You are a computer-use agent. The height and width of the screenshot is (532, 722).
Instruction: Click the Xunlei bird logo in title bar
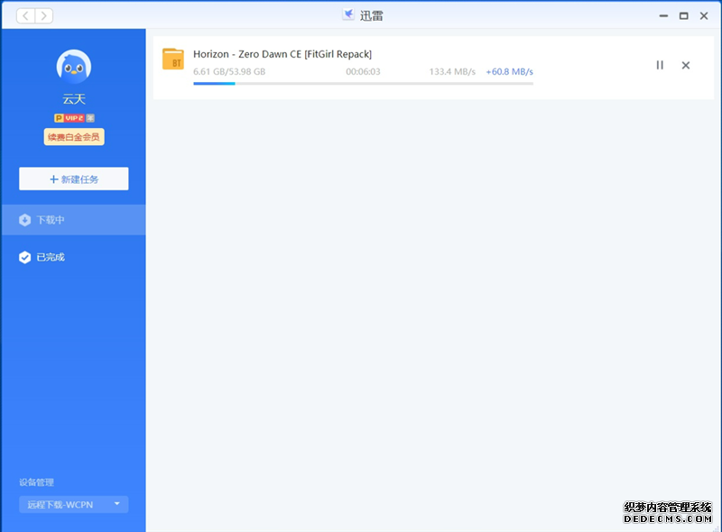(x=347, y=15)
